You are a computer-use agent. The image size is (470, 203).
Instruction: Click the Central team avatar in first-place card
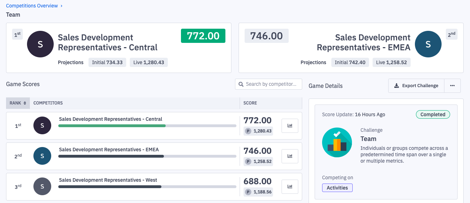[x=40, y=44]
